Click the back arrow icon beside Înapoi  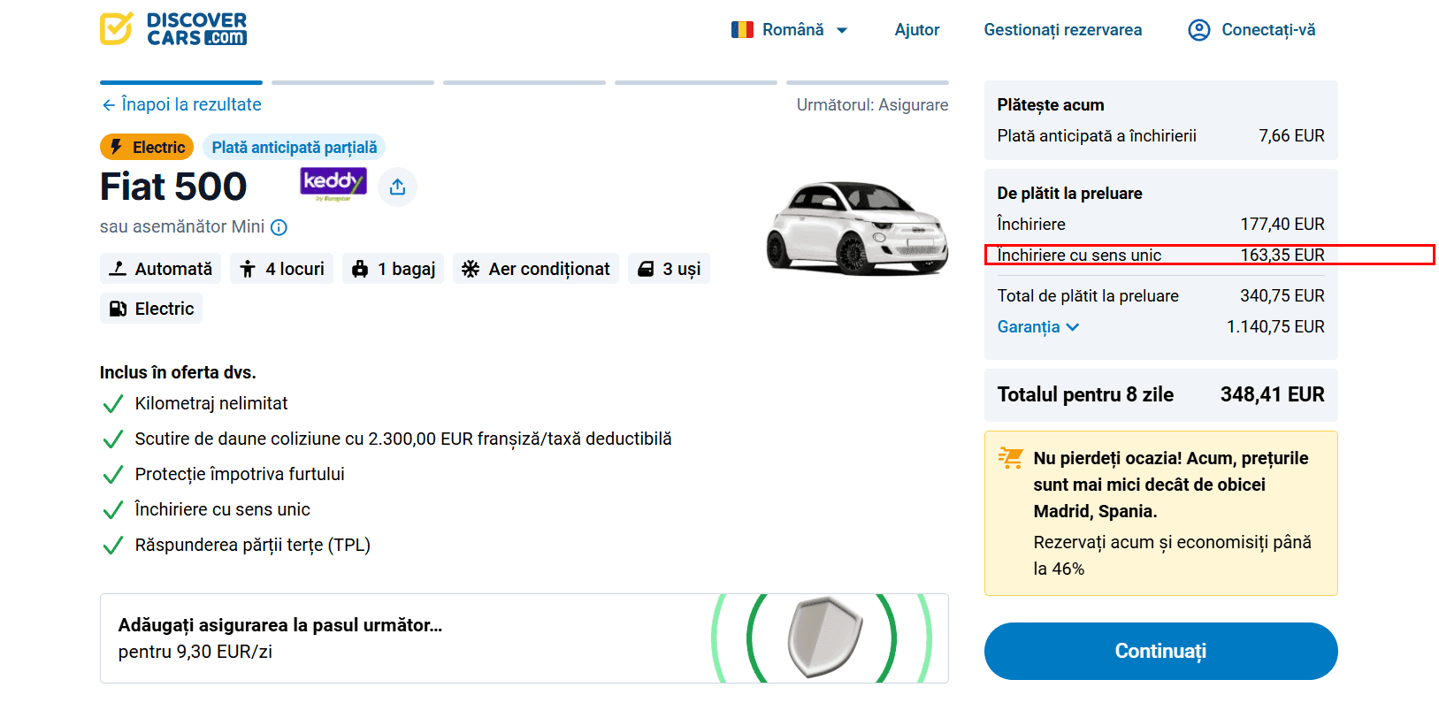(x=109, y=105)
